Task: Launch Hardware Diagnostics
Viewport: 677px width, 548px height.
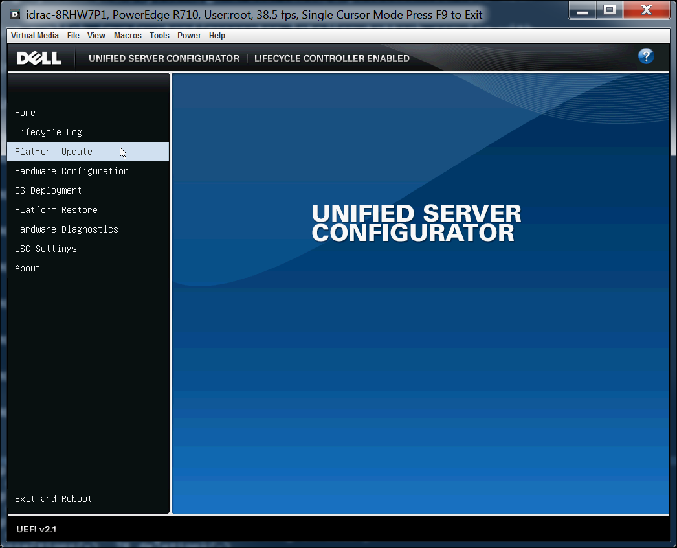Action: point(66,229)
